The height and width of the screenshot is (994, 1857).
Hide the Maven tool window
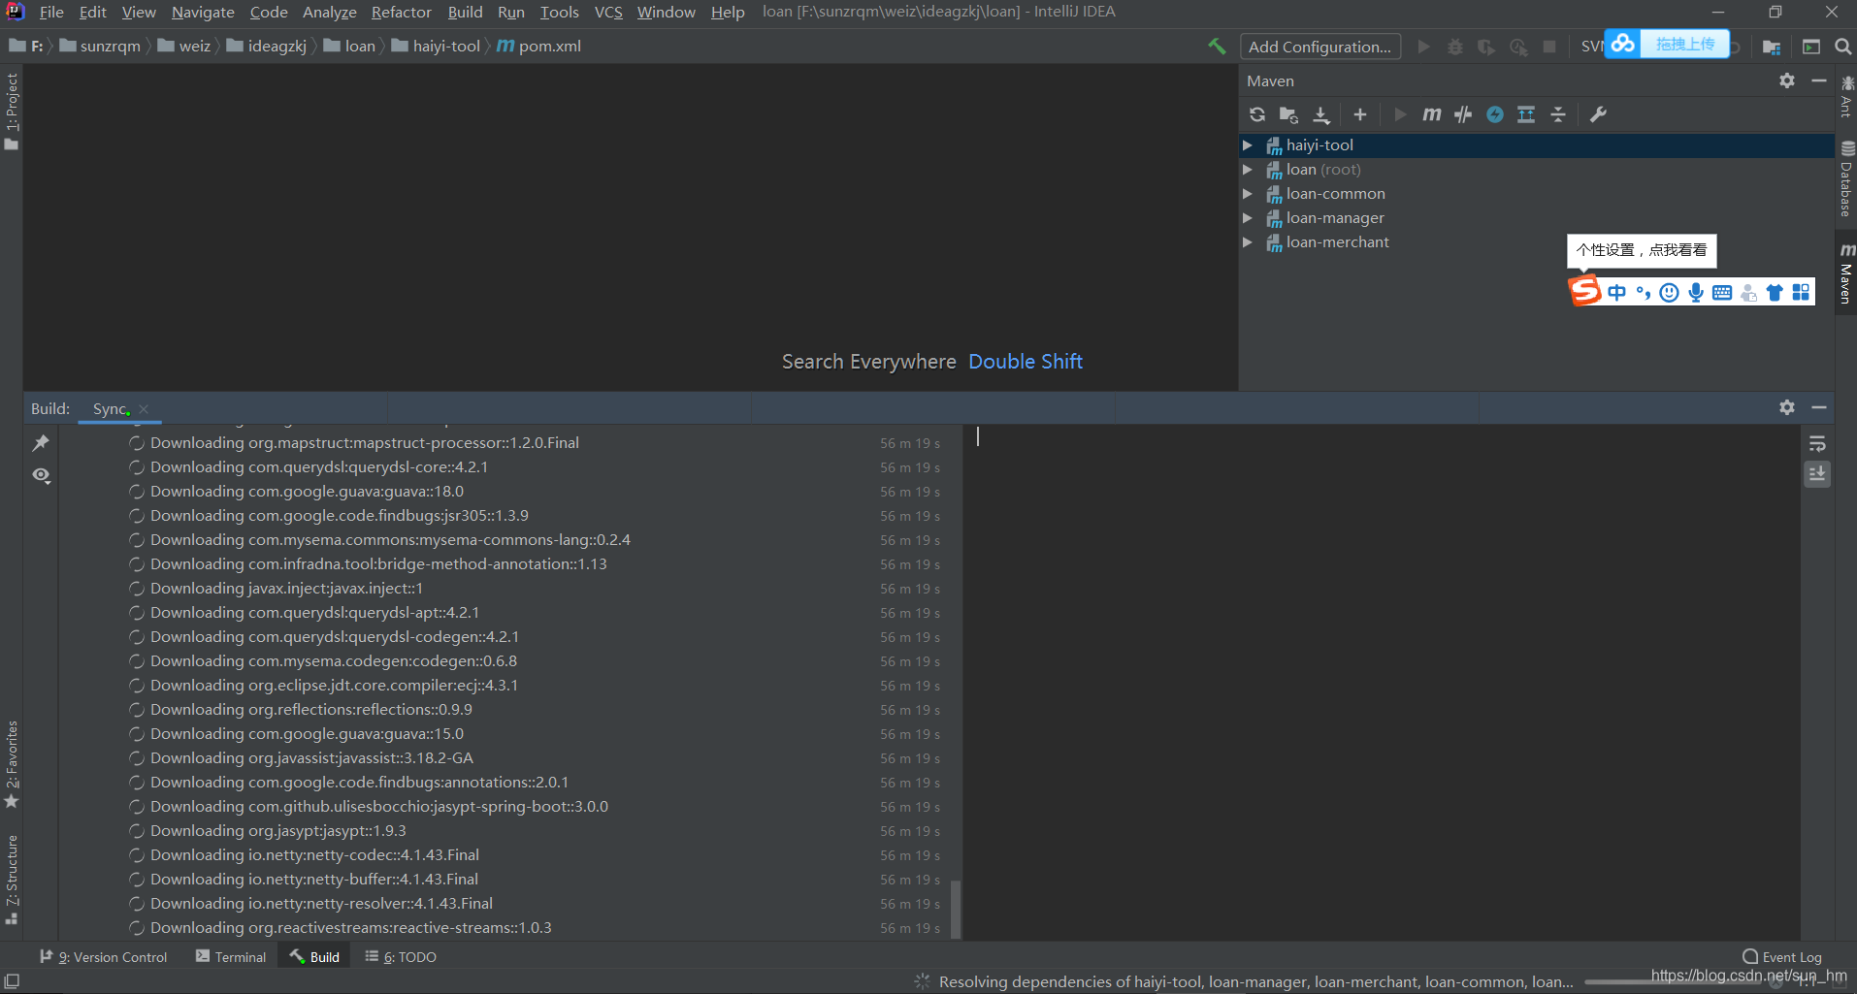pos(1819,80)
